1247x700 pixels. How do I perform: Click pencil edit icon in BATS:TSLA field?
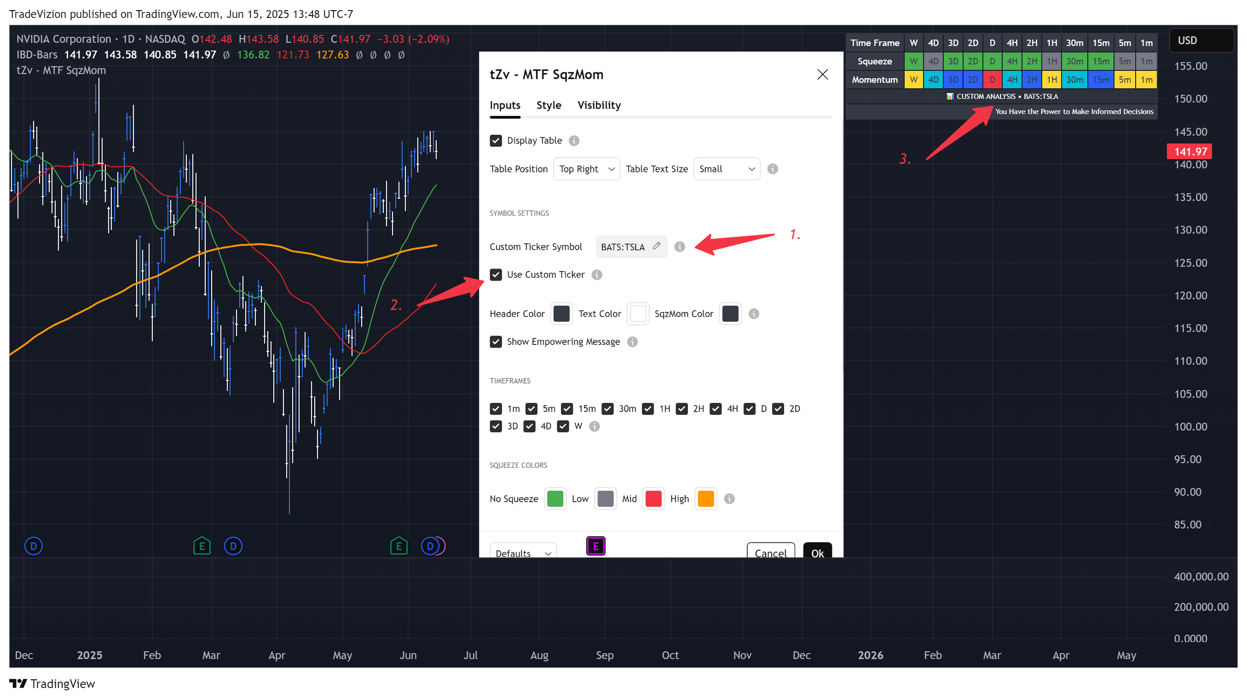[656, 246]
